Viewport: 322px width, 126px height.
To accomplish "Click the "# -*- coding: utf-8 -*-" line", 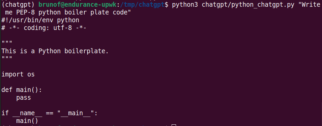I will 44,28.
